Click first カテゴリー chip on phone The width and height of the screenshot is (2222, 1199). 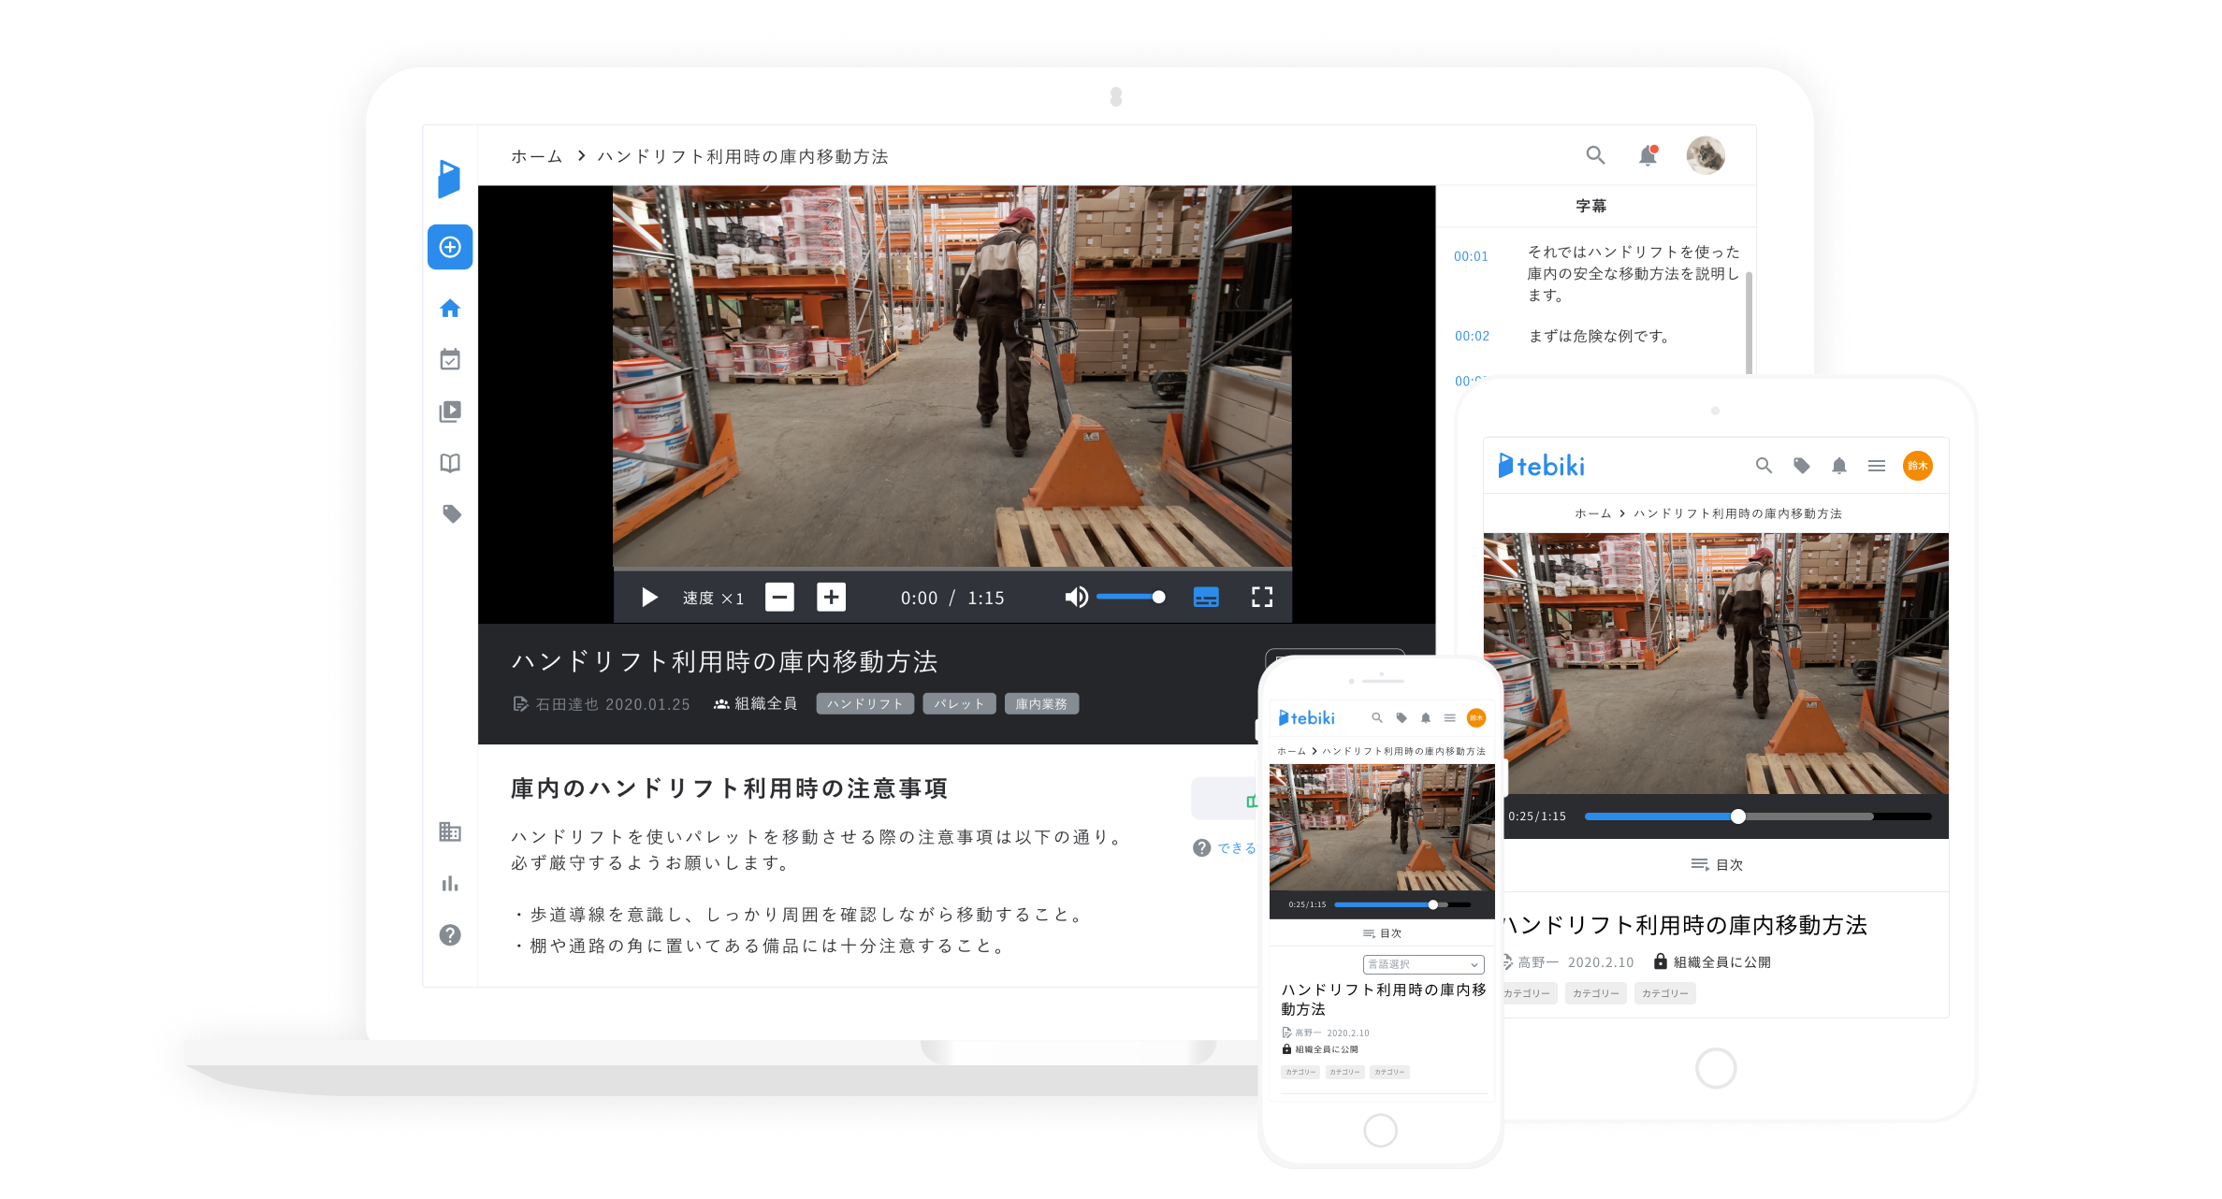pyautogui.click(x=1300, y=1072)
